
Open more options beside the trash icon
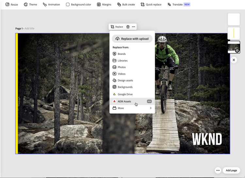[133, 27]
